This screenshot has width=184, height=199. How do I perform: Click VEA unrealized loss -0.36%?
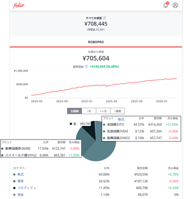[173, 131]
